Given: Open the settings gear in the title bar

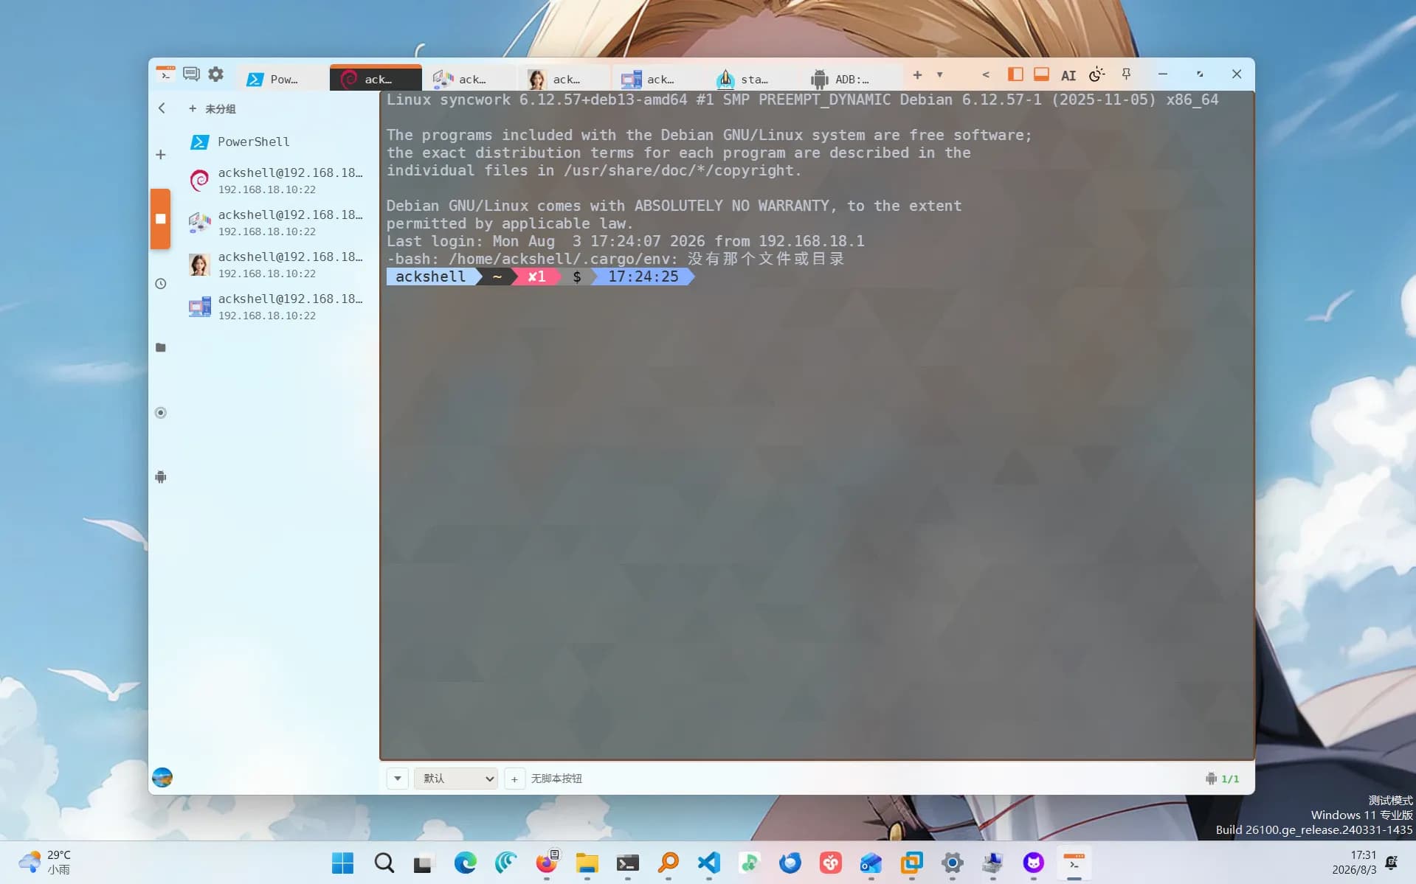Looking at the screenshot, I should pos(215,74).
